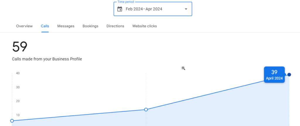Expand the Time period dropdown arrow
This screenshot has height=126, width=300.
[186, 9]
